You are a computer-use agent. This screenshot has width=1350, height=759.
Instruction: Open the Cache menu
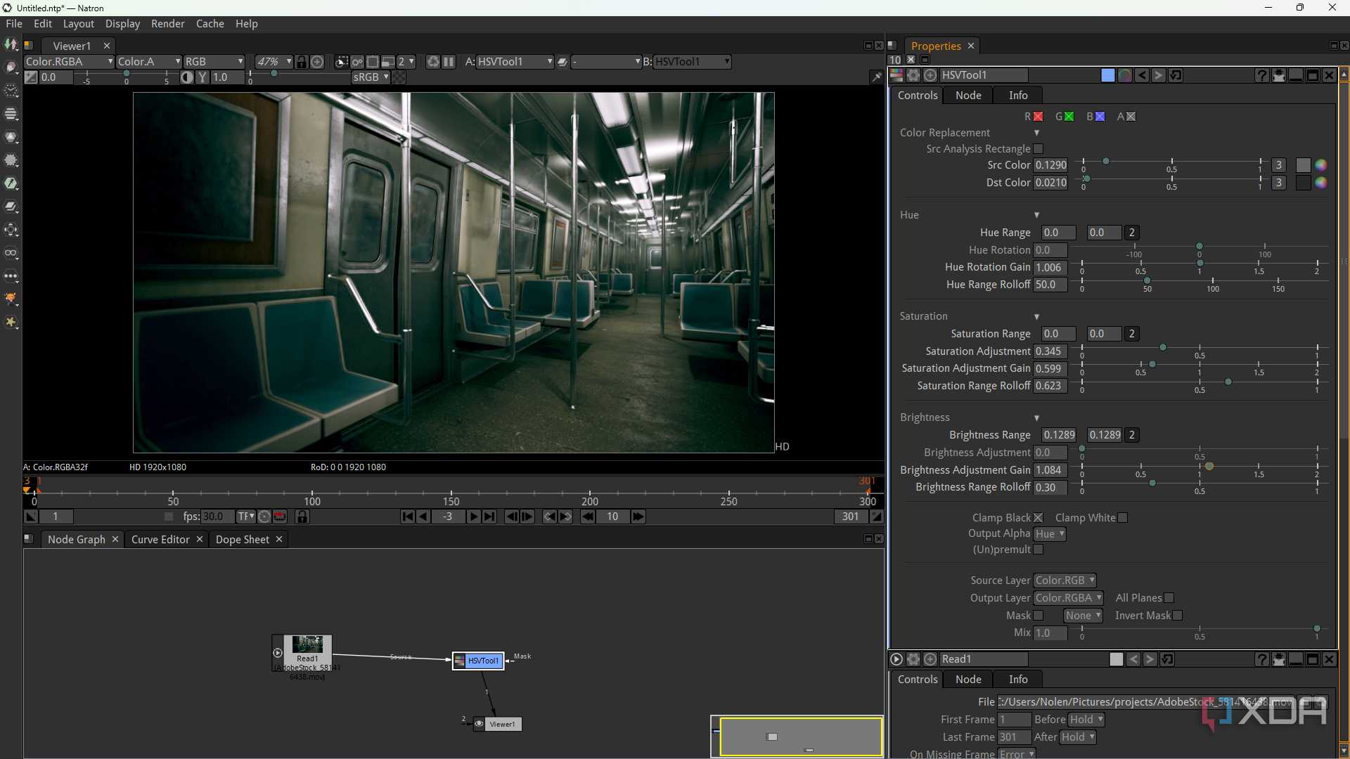tap(210, 24)
